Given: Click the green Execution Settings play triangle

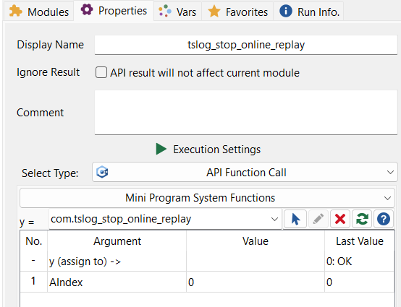Looking at the screenshot, I should pos(161,149).
